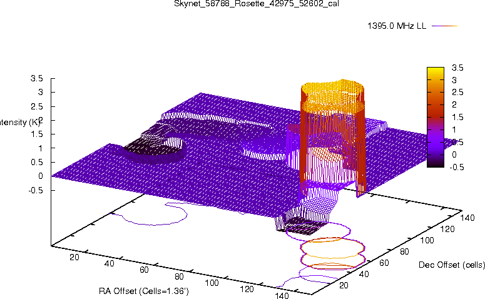Click the 3 tick on the intensity axis
485x299 pixels.
tap(41, 92)
